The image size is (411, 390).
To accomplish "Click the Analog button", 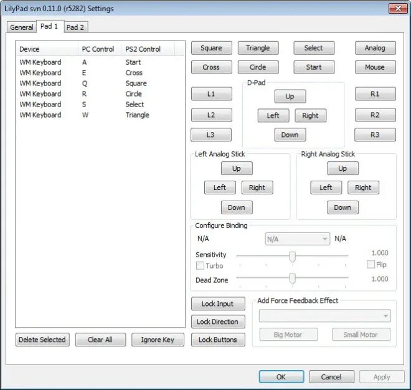I will [375, 48].
